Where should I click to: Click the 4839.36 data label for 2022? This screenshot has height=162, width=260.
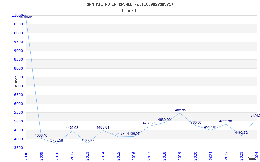pos(226,121)
